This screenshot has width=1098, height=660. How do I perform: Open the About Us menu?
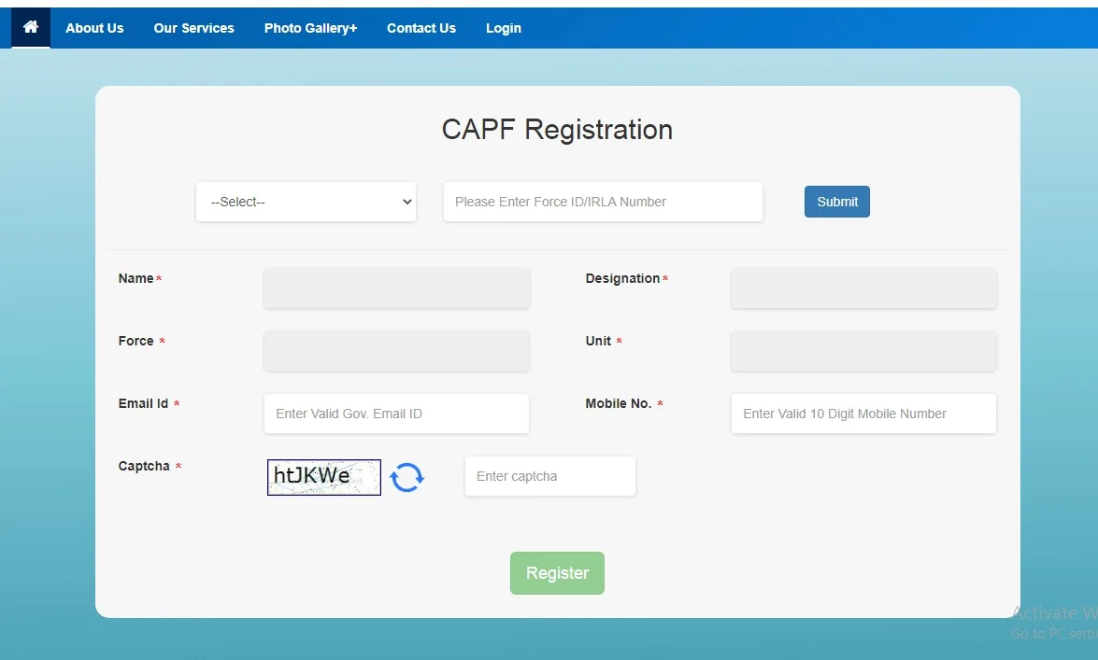(94, 28)
